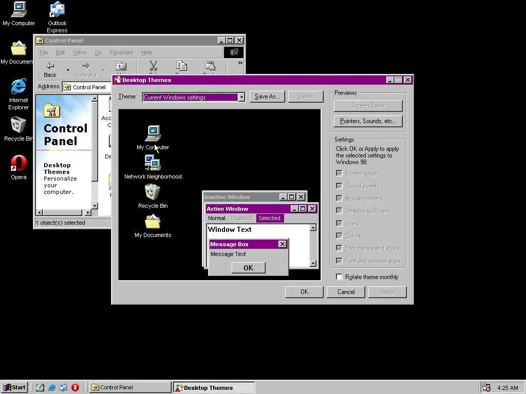Open Favorites menu in Control Panel
Image resolution: width=526 pixels, height=394 pixels.
point(121,53)
